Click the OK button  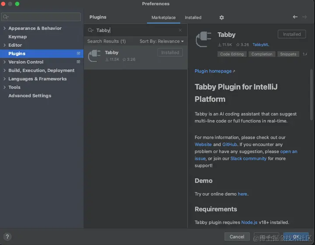pos(296,237)
